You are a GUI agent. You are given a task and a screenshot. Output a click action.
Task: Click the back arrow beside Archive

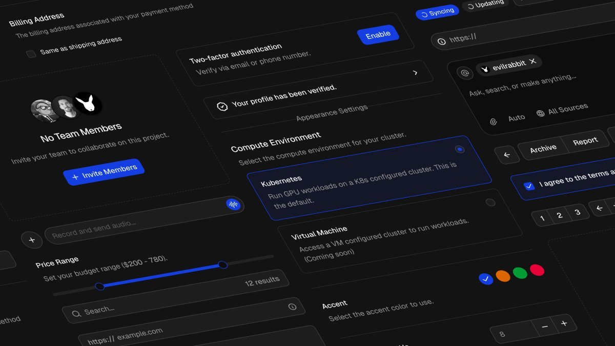tap(507, 154)
